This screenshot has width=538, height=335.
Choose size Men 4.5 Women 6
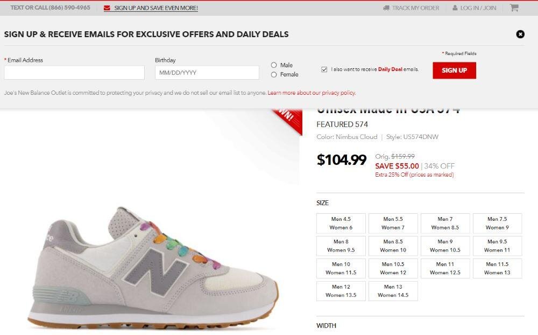pos(341,224)
